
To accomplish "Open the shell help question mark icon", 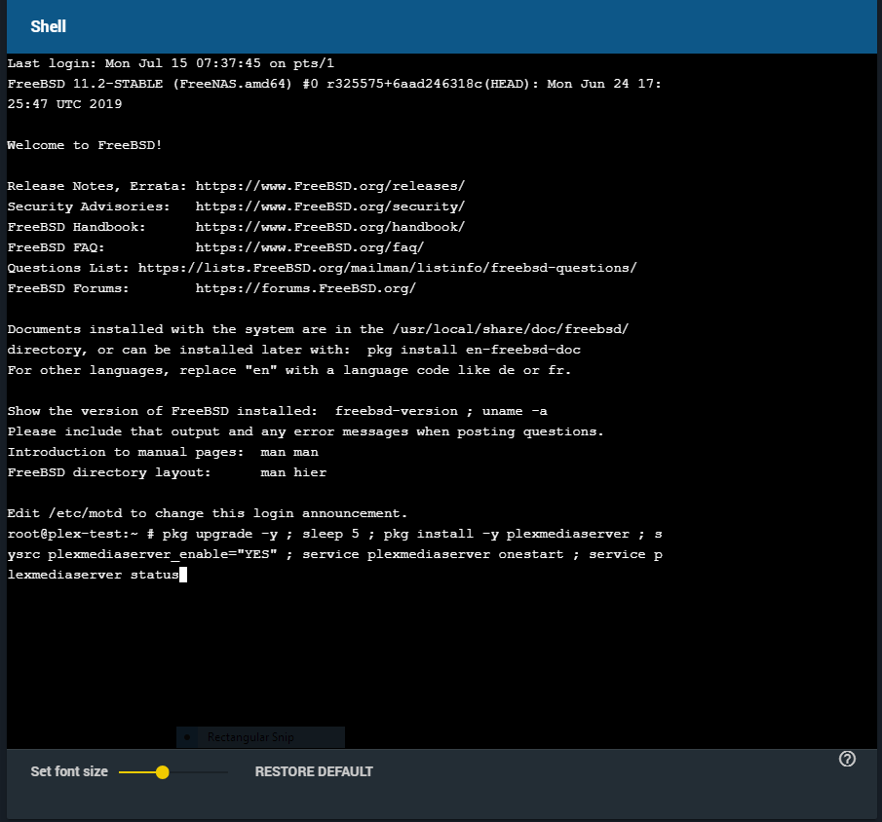I will click(847, 759).
